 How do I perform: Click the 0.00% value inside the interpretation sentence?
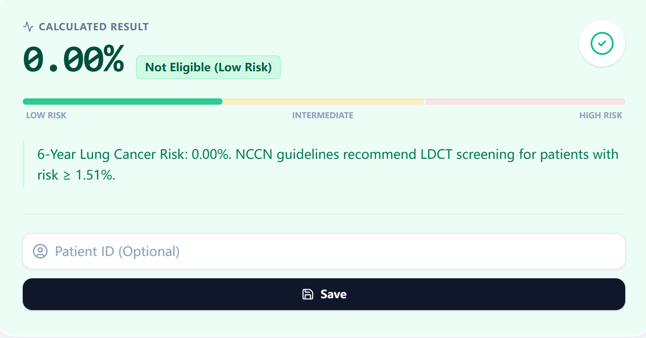pos(211,154)
